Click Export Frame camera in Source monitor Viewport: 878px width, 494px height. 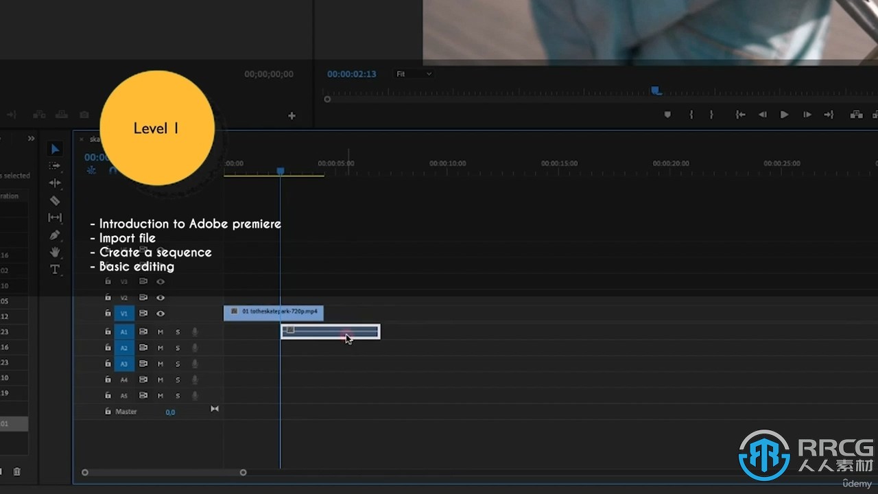point(84,115)
